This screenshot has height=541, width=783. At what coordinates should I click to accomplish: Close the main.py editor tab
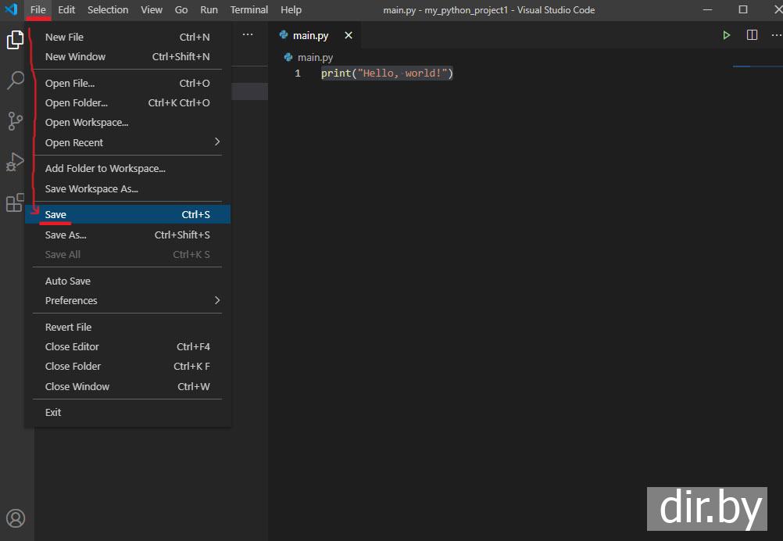(349, 35)
